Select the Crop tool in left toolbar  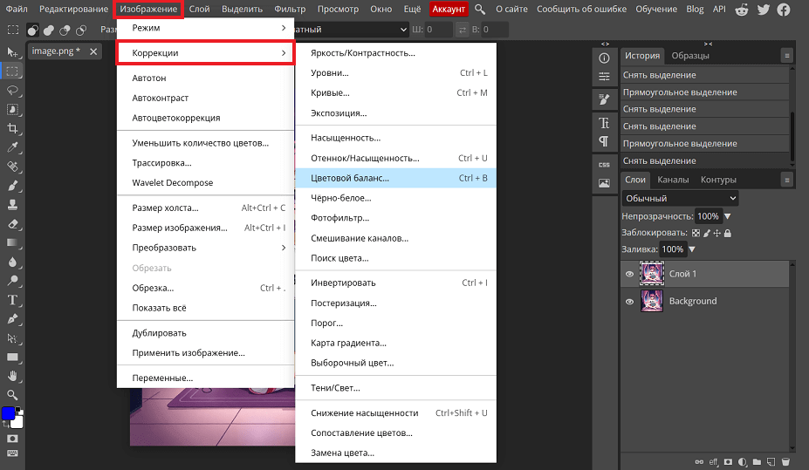point(13,128)
